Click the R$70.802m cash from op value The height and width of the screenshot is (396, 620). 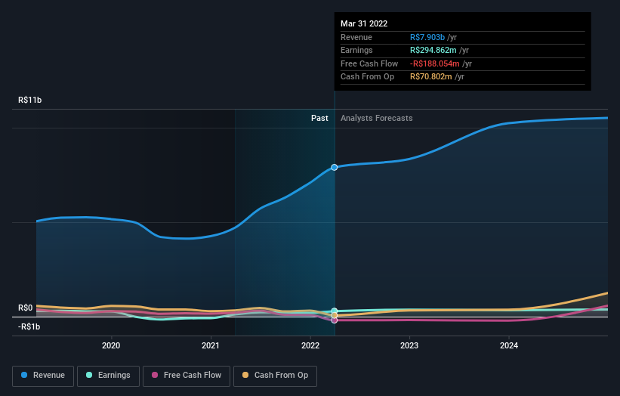click(x=430, y=77)
